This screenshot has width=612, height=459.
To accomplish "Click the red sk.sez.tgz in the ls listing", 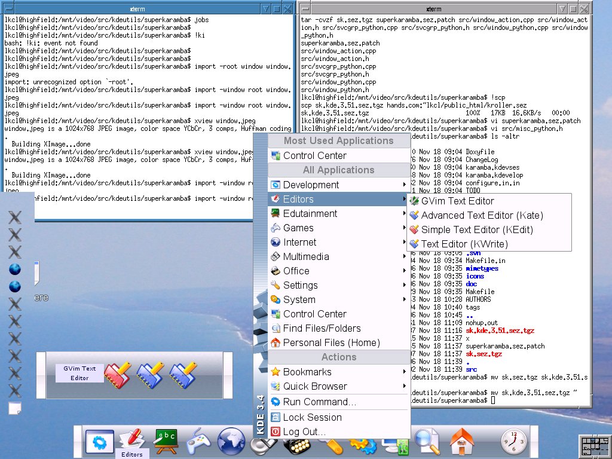I will pyautogui.click(x=484, y=354).
